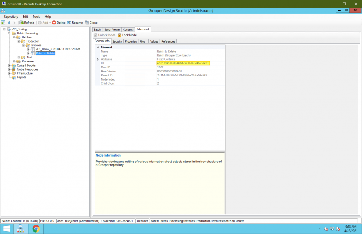
Task: Open the Security sub-tab
Action: pos(117,41)
